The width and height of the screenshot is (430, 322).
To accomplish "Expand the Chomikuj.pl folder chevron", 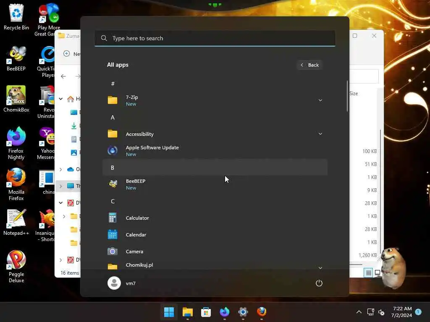I will (320, 267).
